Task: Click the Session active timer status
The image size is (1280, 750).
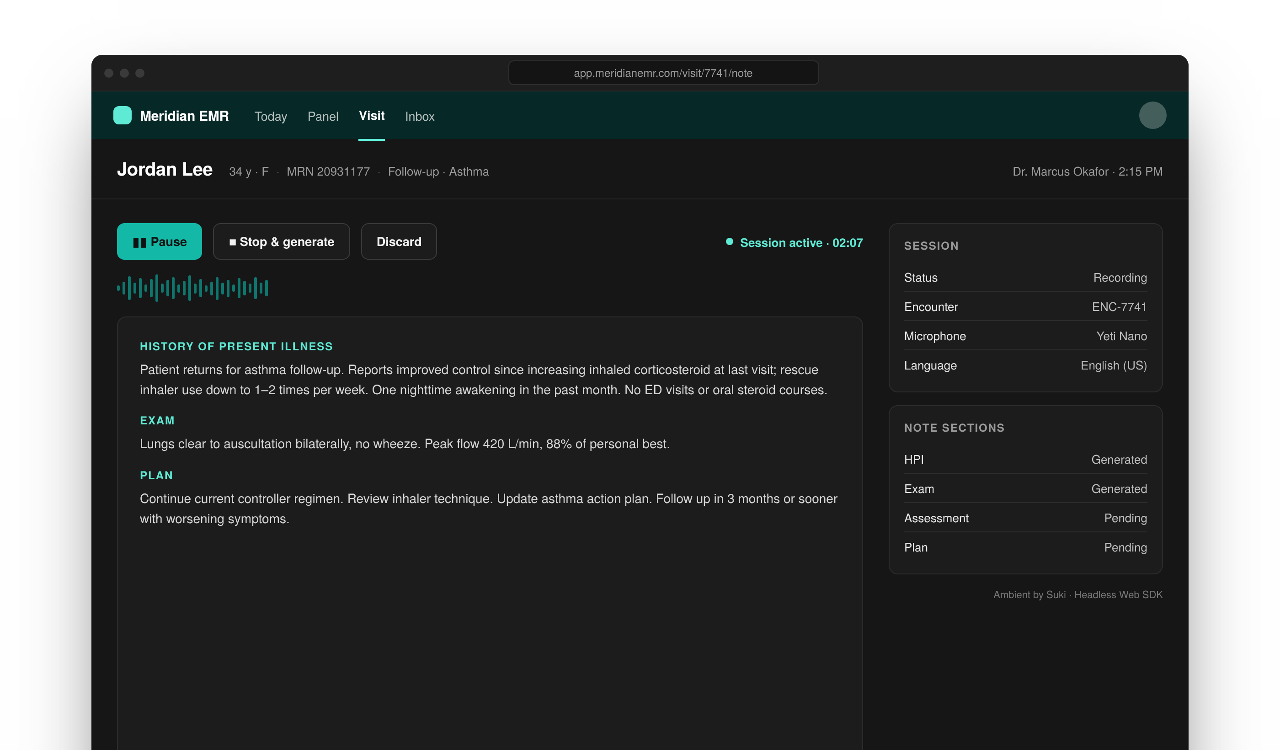Action: click(x=795, y=242)
